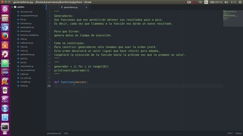
Task: Open input.py from the project tree
Action: tap(24, 47)
